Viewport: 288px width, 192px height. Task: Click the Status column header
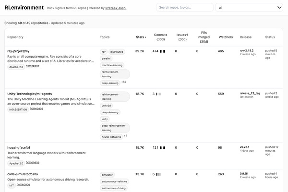270,37
